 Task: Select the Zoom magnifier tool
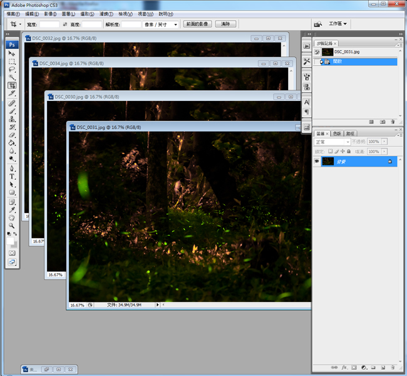point(12,225)
